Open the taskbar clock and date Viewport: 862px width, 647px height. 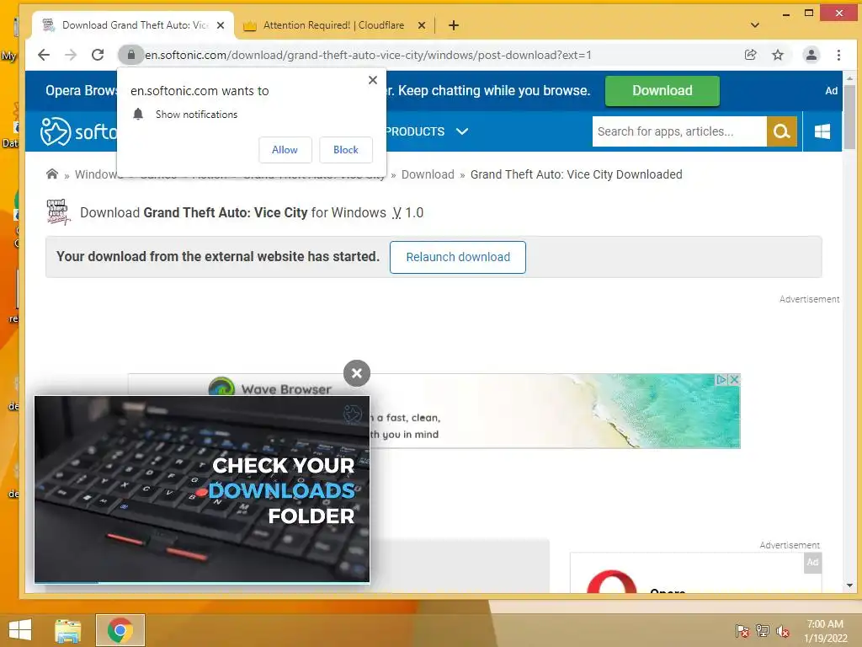tap(825, 631)
